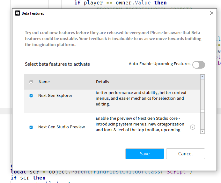The image size is (221, 183).
Task: Select the Next Gen Studio Preview row name
Action: click(62, 127)
